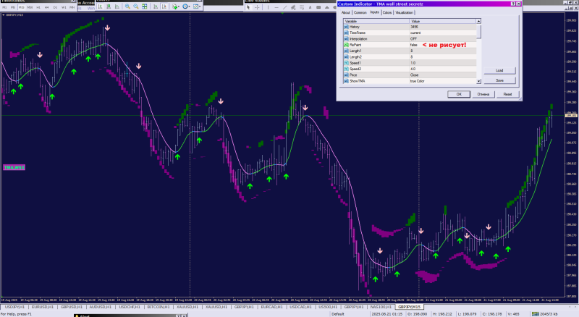The image size is (579, 317).
Task: Toggle M15 timeframe button
Action: [x=22, y=7]
